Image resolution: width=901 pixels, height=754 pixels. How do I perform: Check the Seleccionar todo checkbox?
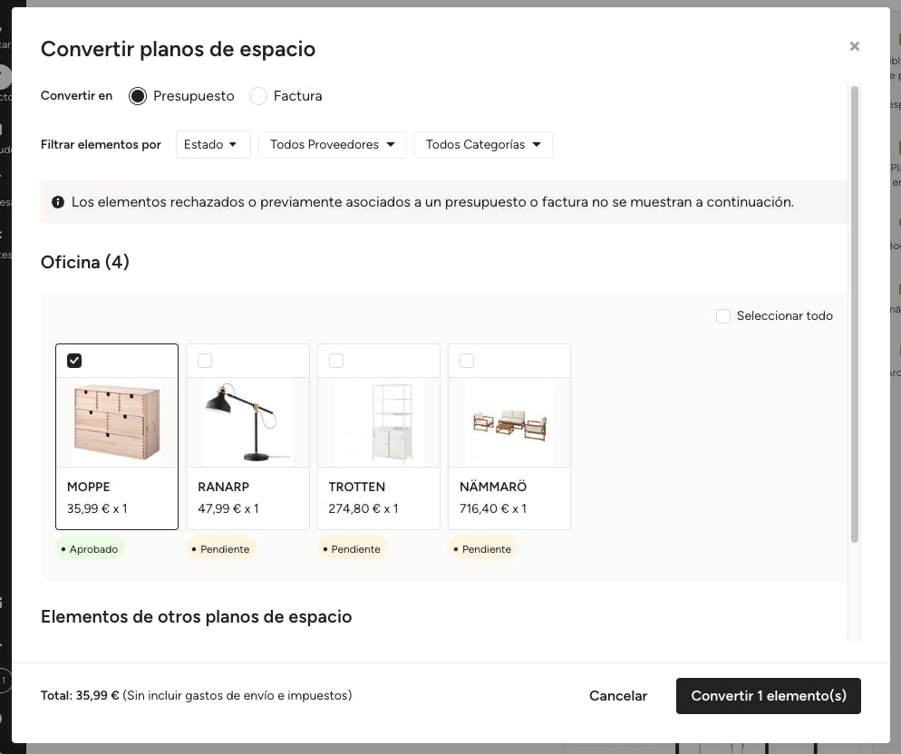723,316
